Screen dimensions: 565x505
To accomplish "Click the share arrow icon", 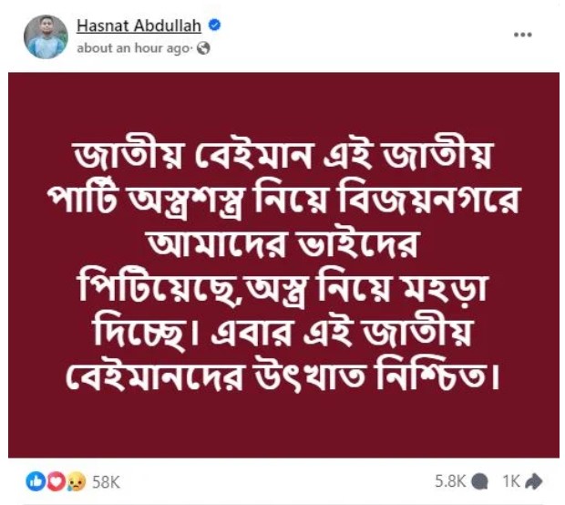I will (x=534, y=481).
